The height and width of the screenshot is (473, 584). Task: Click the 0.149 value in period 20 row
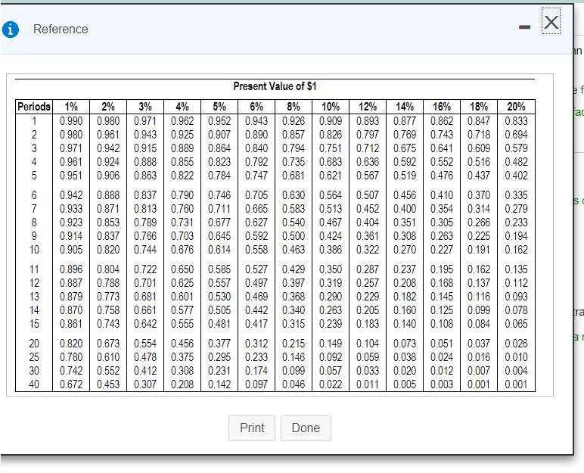tap(331, 344)
